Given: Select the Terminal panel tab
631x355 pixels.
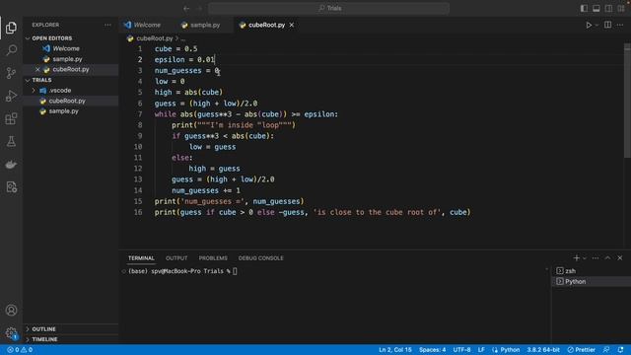Looking at the screenshot, I should pos(141,258).
